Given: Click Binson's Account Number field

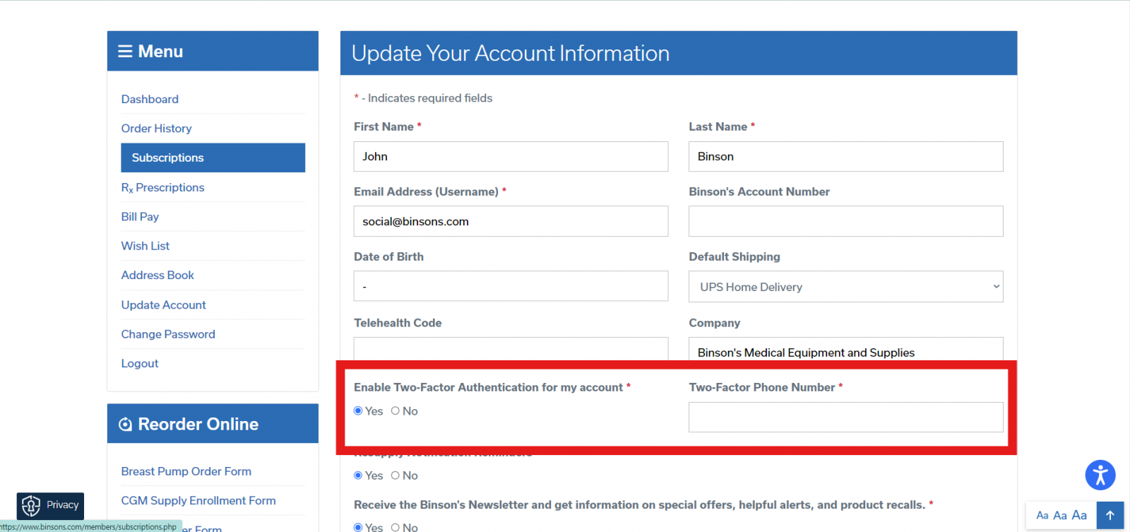Looking at the screenshot, I should coord(846,221).
